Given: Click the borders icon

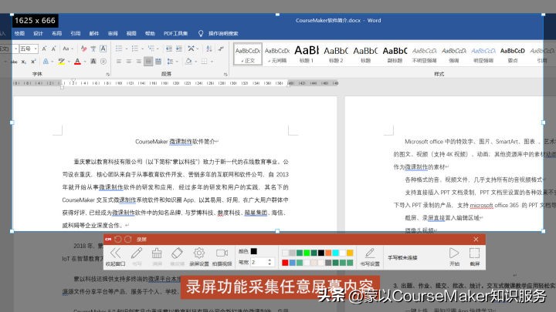Looking at the screenshot, I should point(204,62).
